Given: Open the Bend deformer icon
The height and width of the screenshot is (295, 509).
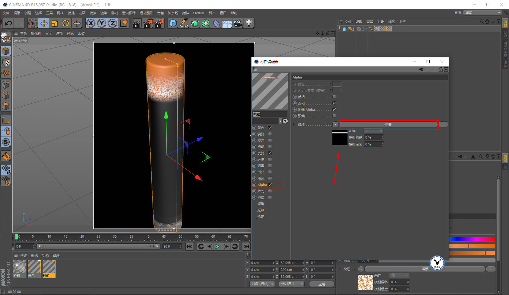Looking at the screenshot, I should (217, 23).
